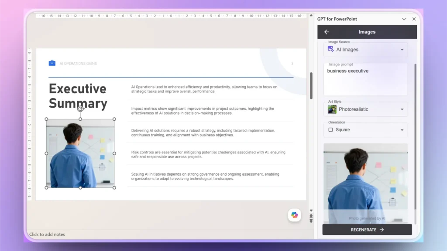Click the Scaling AI initiatives paragraph
Screen dimensions: 447x251
(205, 176)
